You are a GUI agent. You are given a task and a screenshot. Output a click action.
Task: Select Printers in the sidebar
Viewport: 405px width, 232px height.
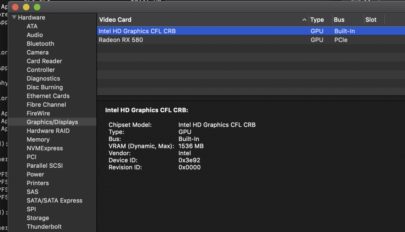38,183
